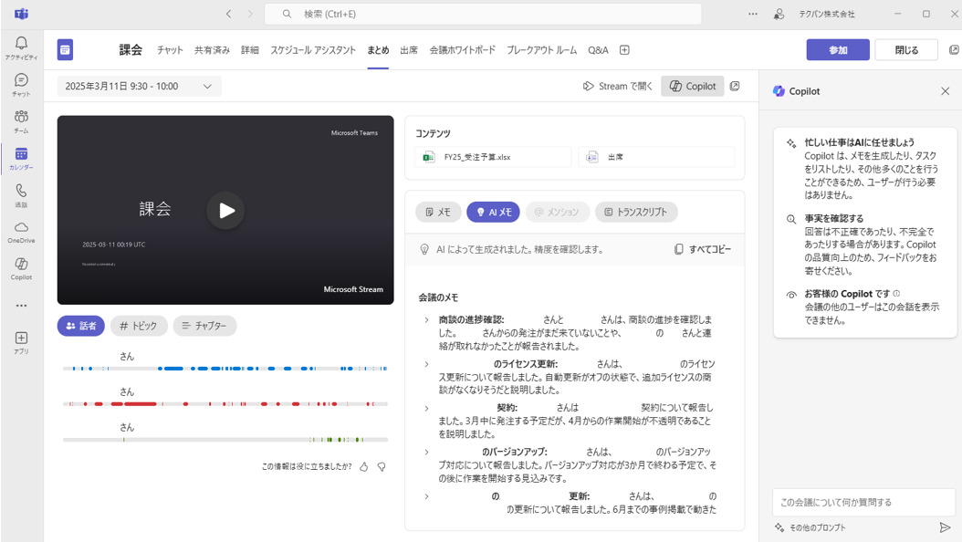Open OneDrive in the left sidebar
Image resolution: width=962 pixels, height=542 pixels.
(22, 232)
